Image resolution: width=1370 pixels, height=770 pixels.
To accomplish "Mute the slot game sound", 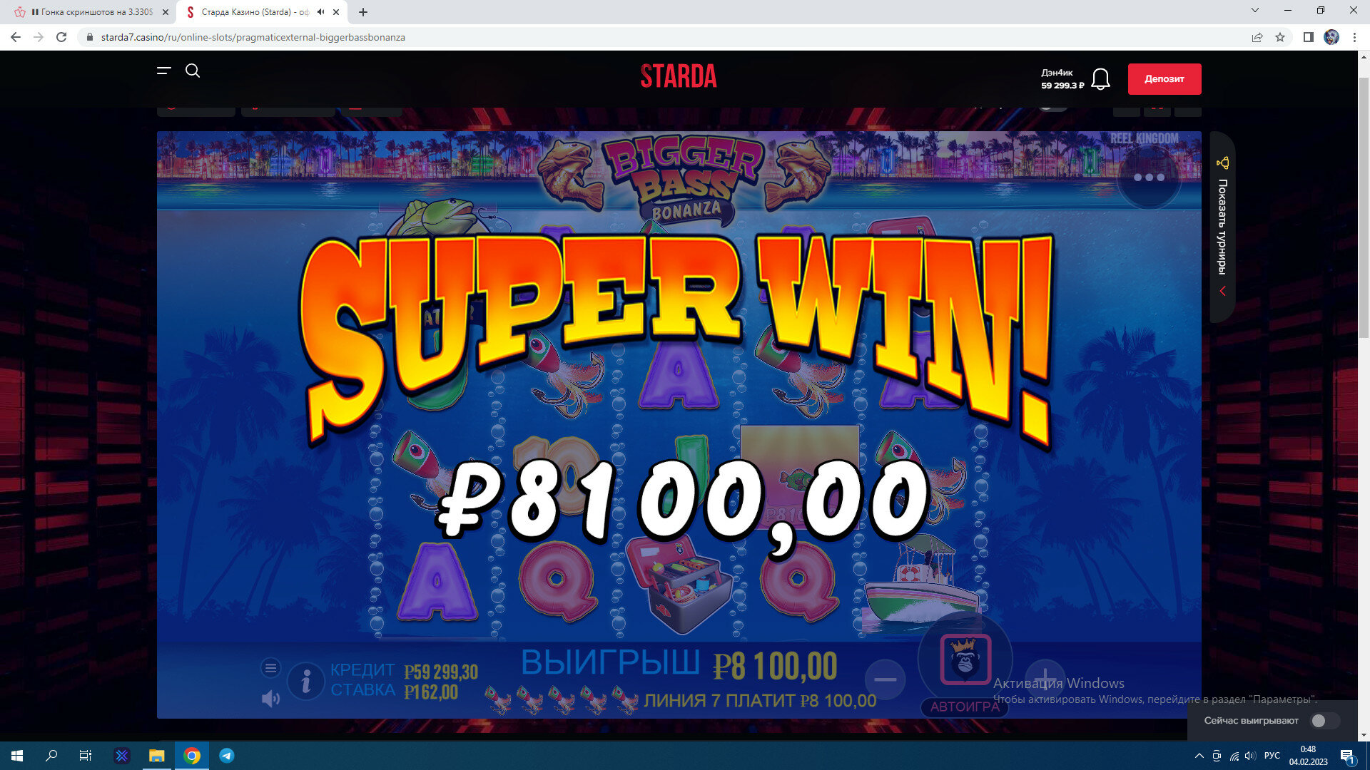I will pyautogui.click(x=270, y=699).
